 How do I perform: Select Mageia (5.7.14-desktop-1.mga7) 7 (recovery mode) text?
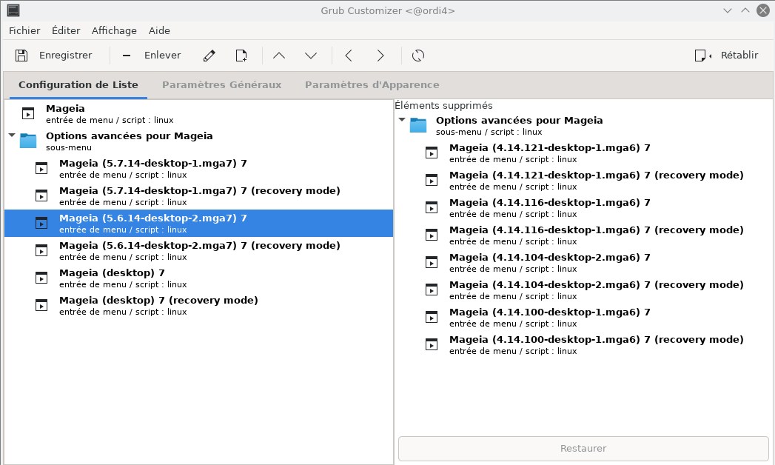(200, 191)
